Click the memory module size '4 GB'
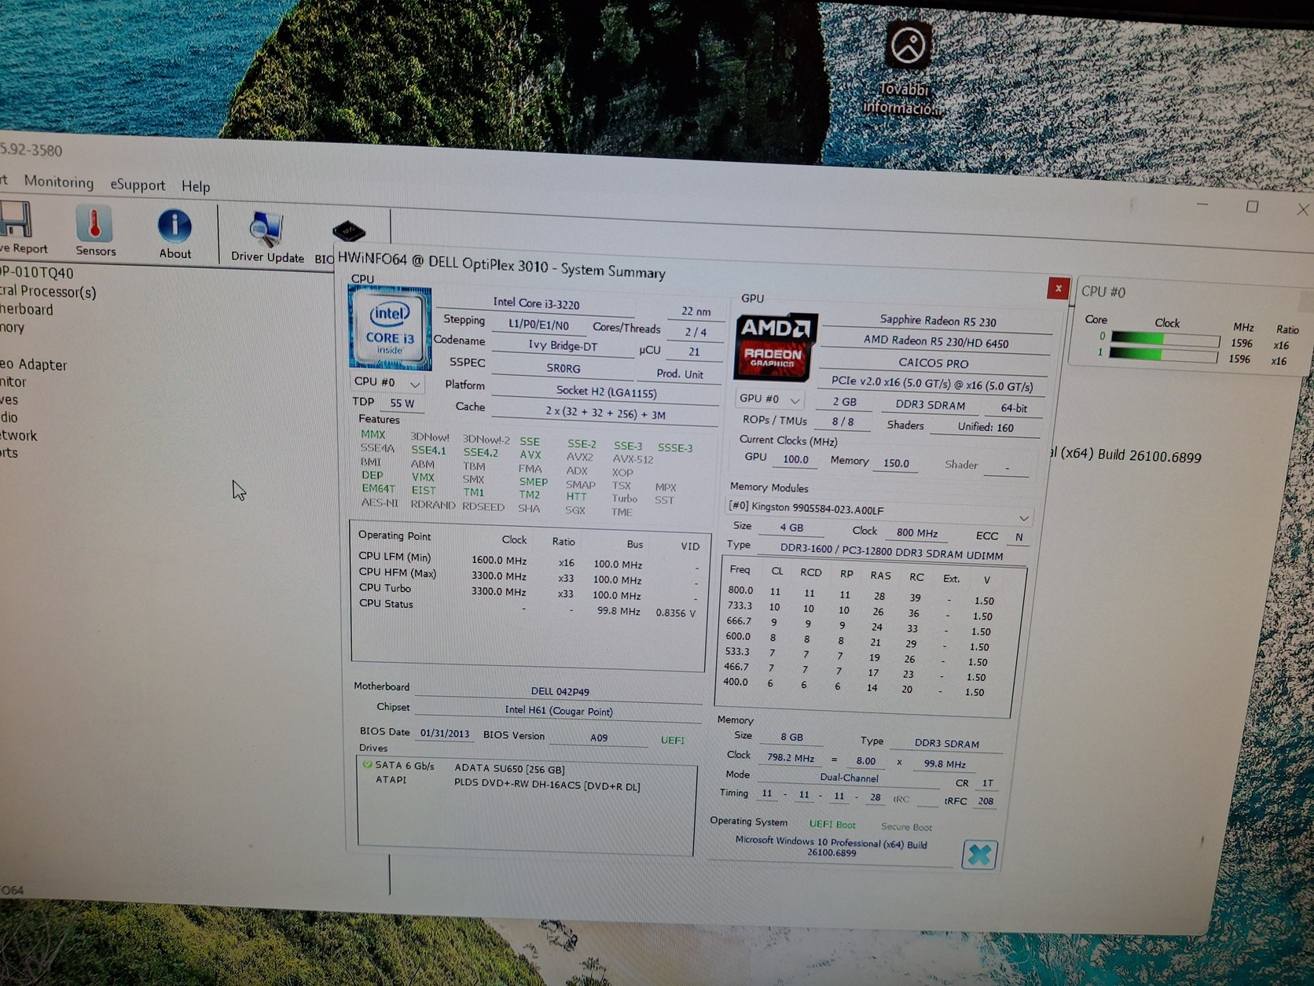This screenshot has height=986, width=1314. 791,528
